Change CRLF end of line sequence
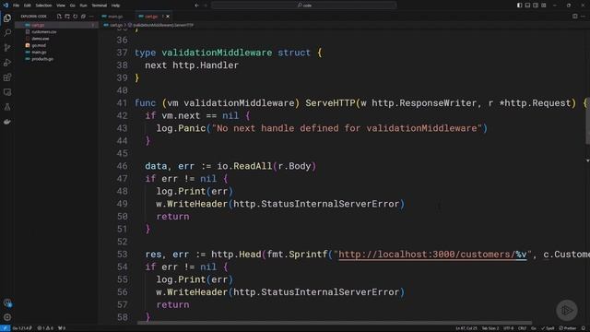Screen dimensions: 590x332 (522, 328)
